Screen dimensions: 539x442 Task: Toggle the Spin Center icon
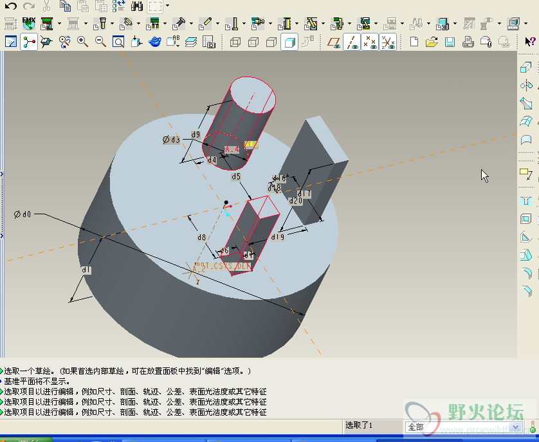coord(29,42)
